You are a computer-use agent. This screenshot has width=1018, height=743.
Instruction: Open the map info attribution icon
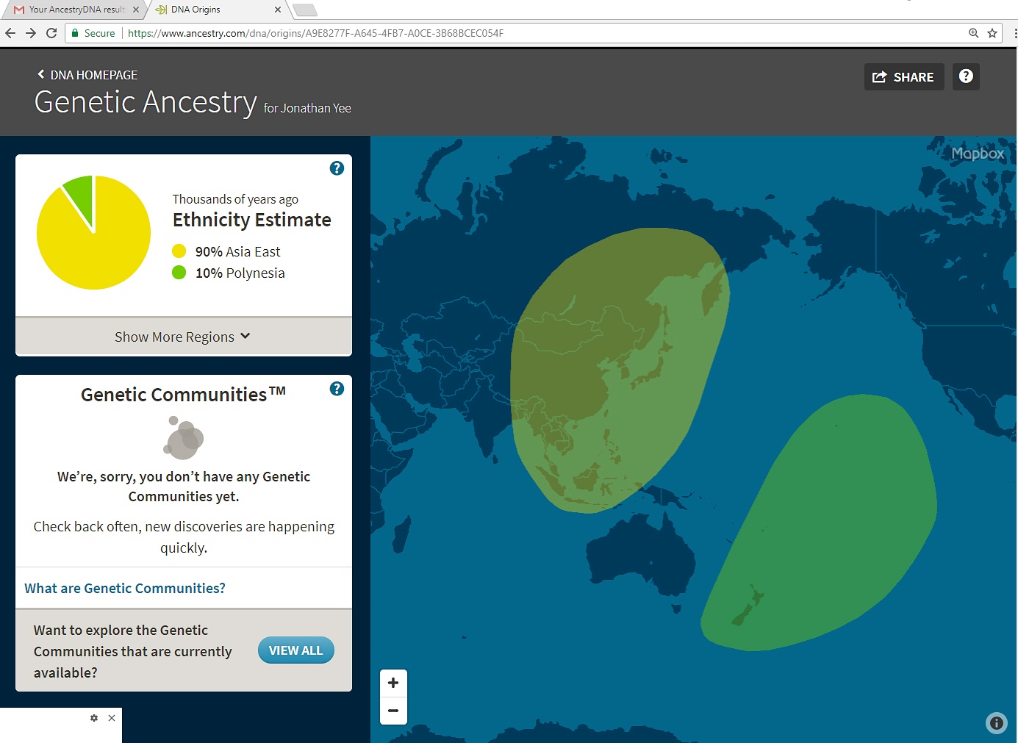point(996,723)
